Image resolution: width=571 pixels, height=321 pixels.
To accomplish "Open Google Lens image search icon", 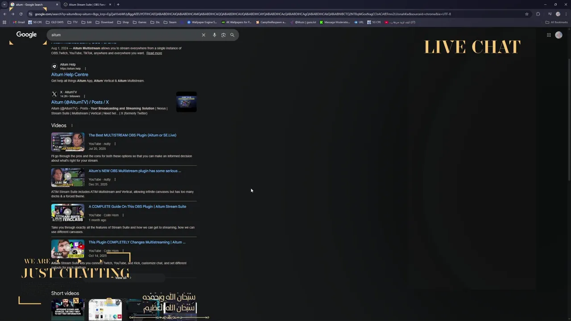I will 223,35.
